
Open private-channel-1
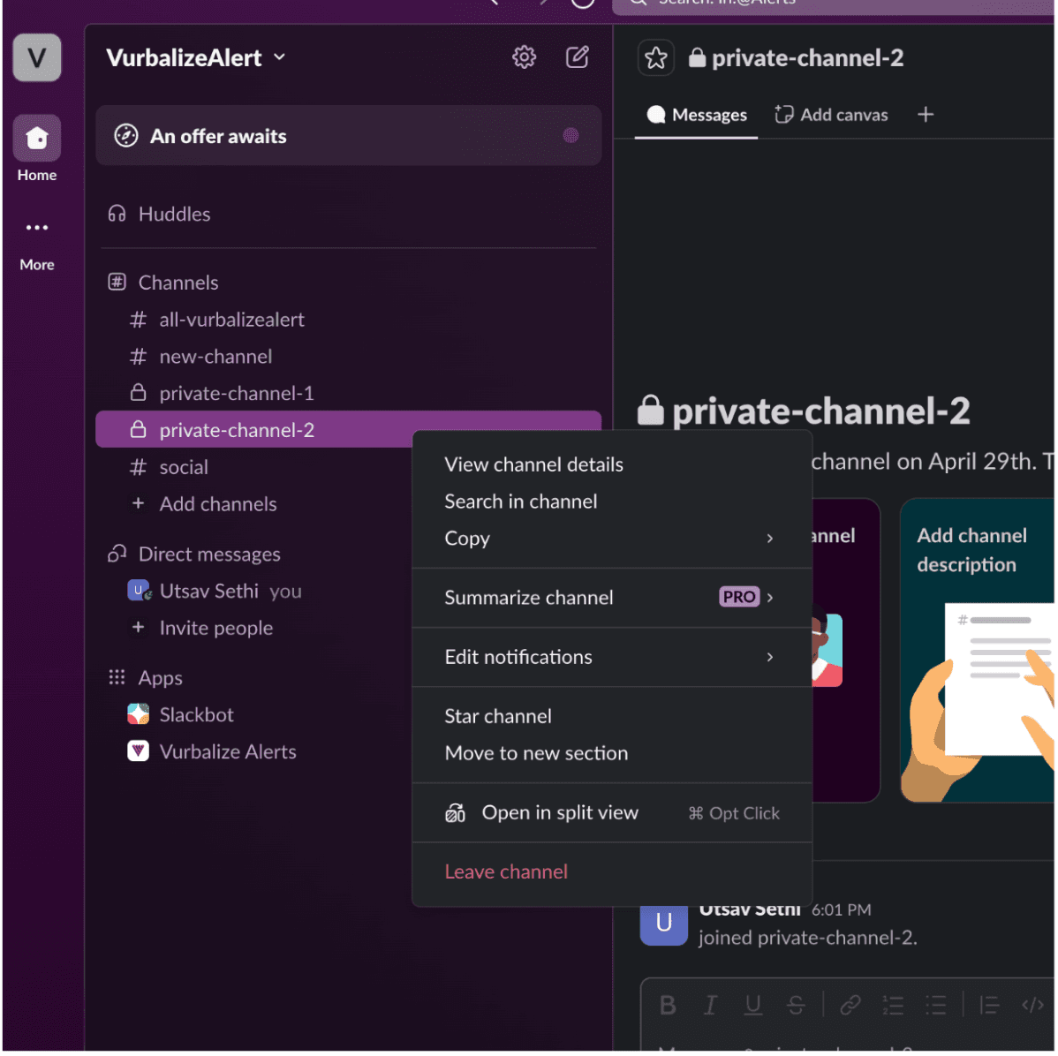[x=348, y=393]
